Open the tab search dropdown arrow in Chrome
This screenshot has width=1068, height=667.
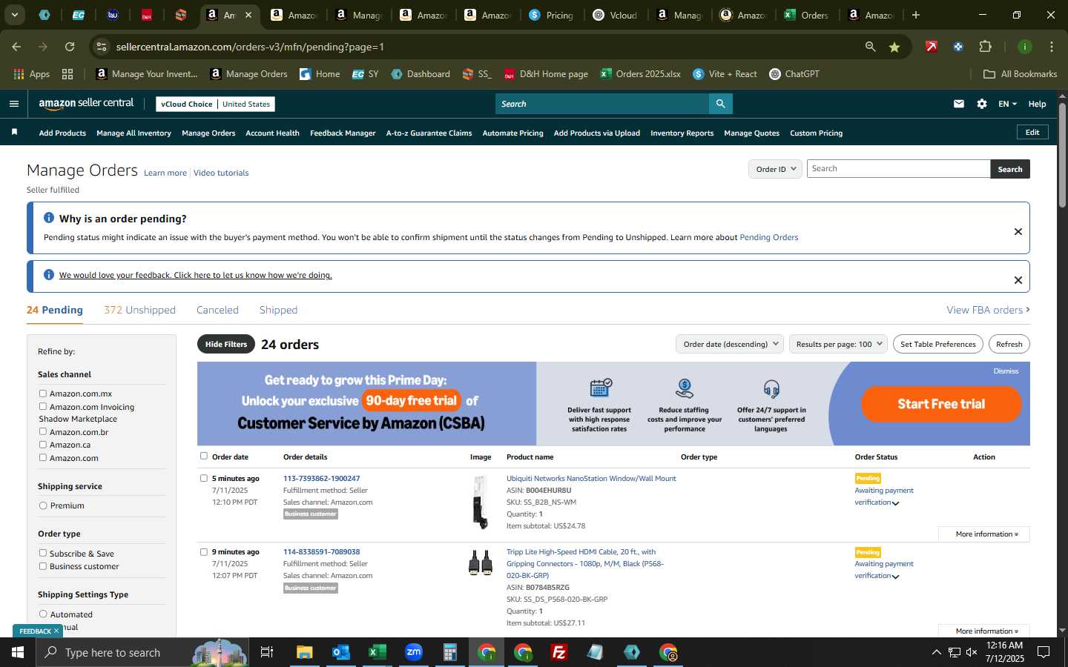pyautogui.click(x=14, y=15)
